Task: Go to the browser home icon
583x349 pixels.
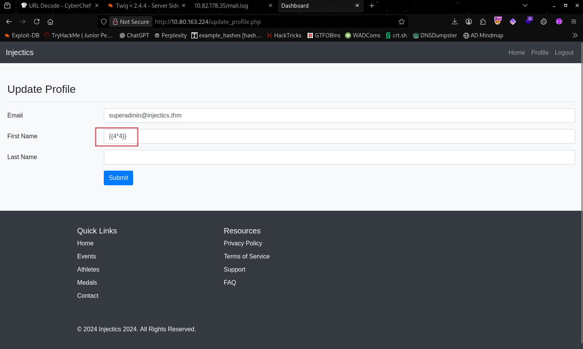Action: pos(50,22)
